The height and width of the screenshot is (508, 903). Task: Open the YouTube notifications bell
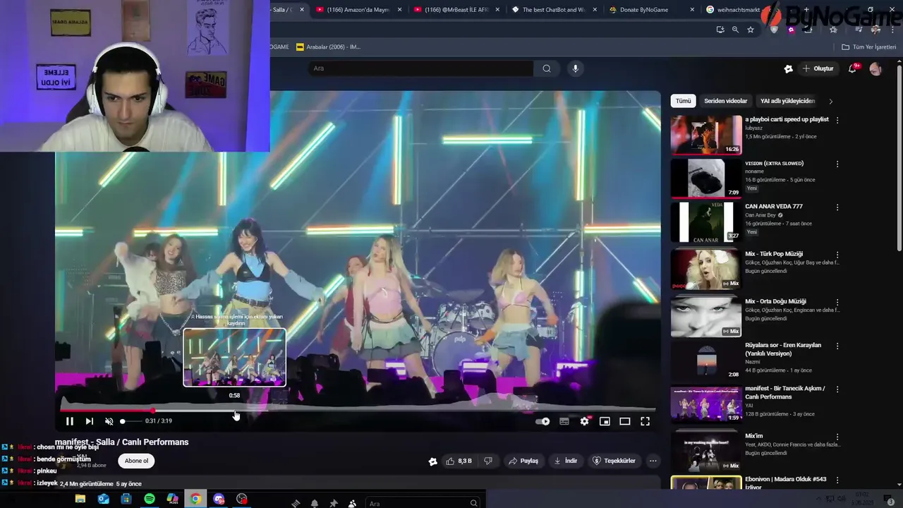[853, 68]
